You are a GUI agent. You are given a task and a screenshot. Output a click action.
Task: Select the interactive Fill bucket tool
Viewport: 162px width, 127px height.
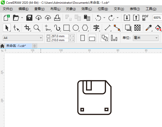(158, 28)
